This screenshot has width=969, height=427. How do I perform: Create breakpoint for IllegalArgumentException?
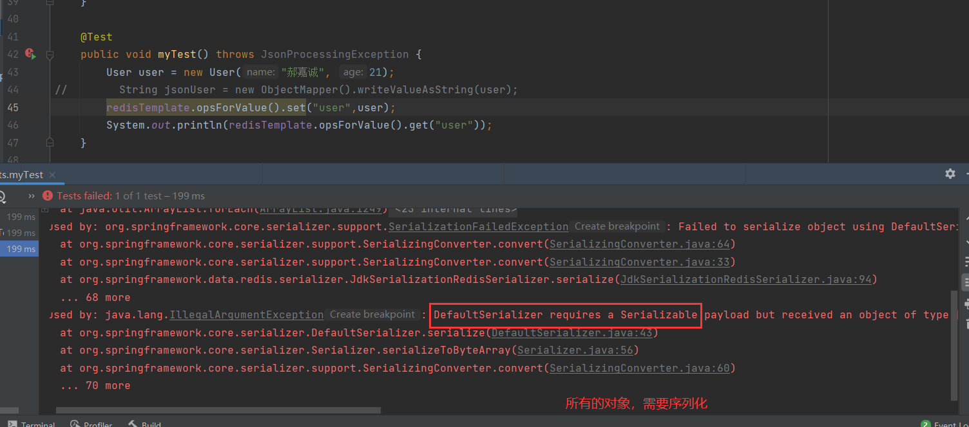pyautogui.click(x=372, y=314)
